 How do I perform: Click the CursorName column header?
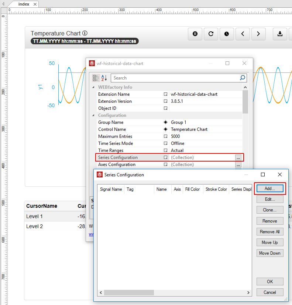[42, 206]
